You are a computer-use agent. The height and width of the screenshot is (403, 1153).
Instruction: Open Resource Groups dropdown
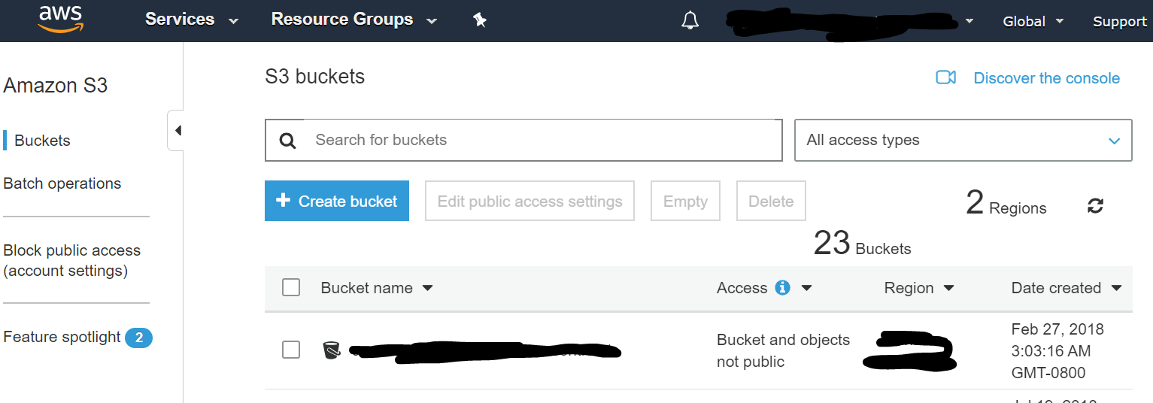pyautogui.click(x=353, y=20)
